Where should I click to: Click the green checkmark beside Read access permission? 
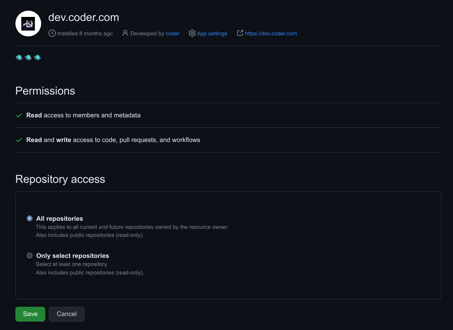click(19, 115)
